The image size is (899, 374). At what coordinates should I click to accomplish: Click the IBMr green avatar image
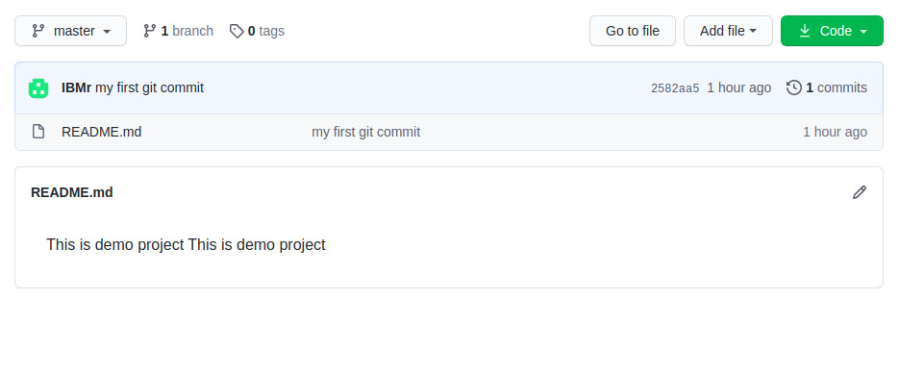[x=38, y=87]
